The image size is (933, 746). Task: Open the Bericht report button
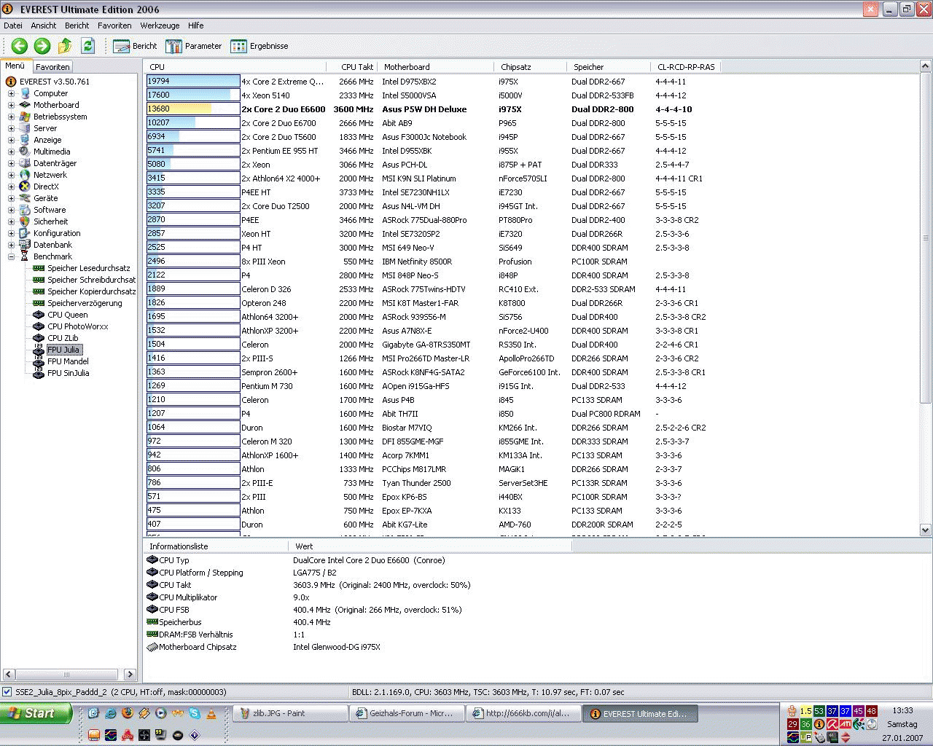135,46
